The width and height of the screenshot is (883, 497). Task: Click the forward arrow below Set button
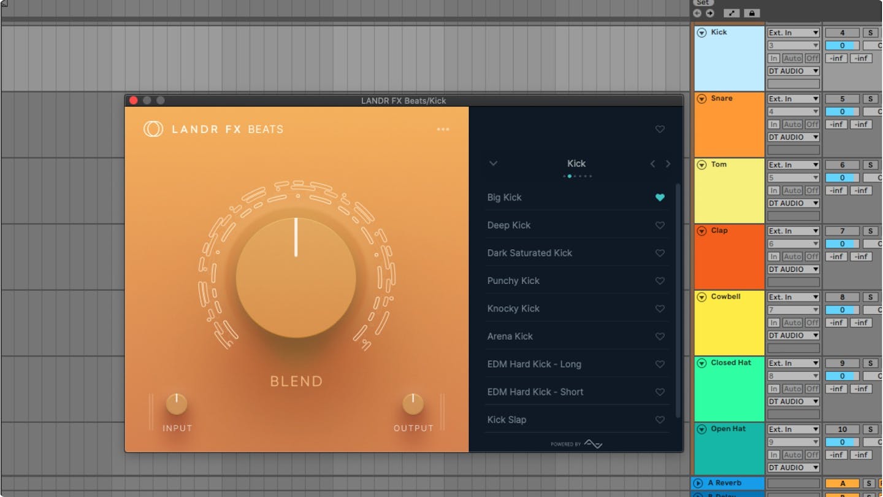coord(709,13)
